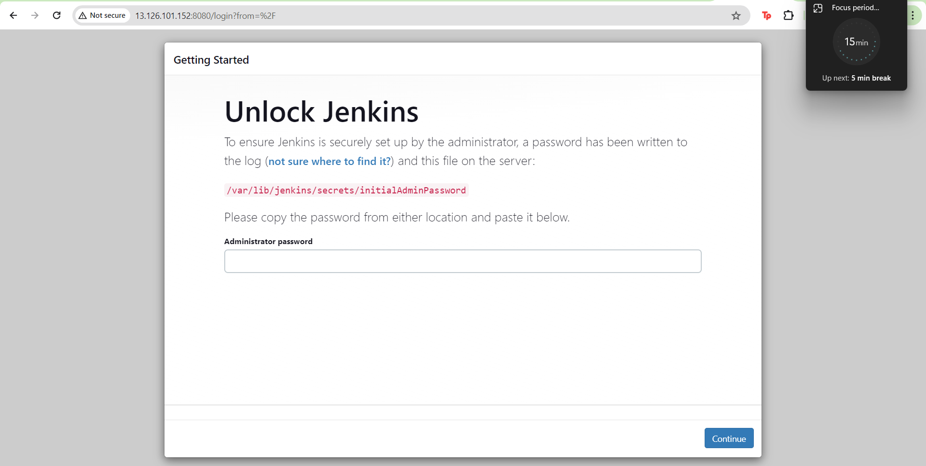This screenshot has width=926, height=466.
Task: Open the red Tp extension
Action: [766, 16]
